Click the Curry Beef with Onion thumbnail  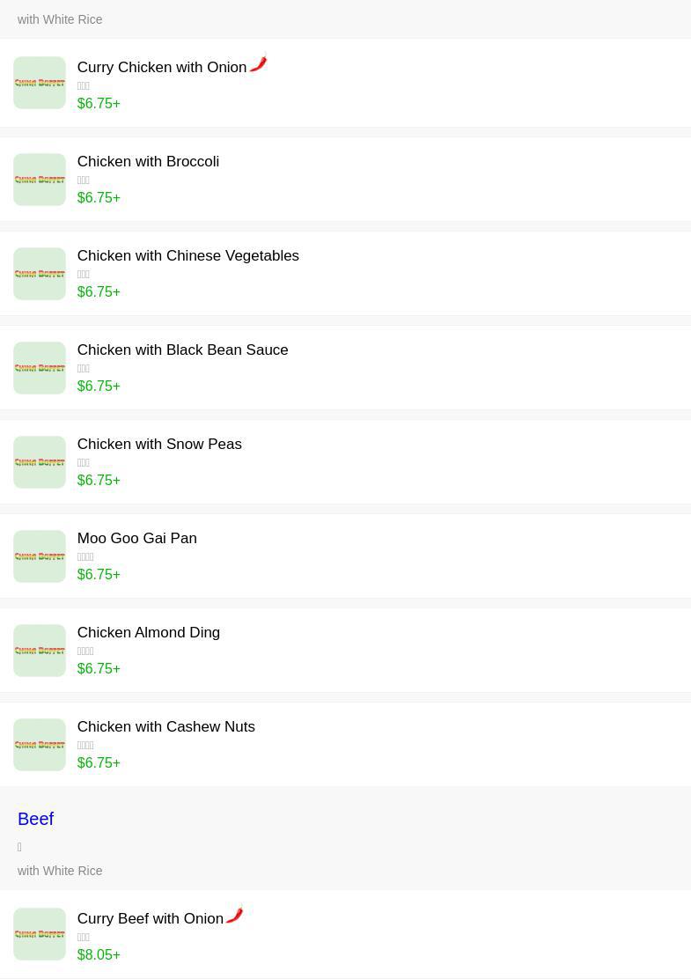point(40,934)
